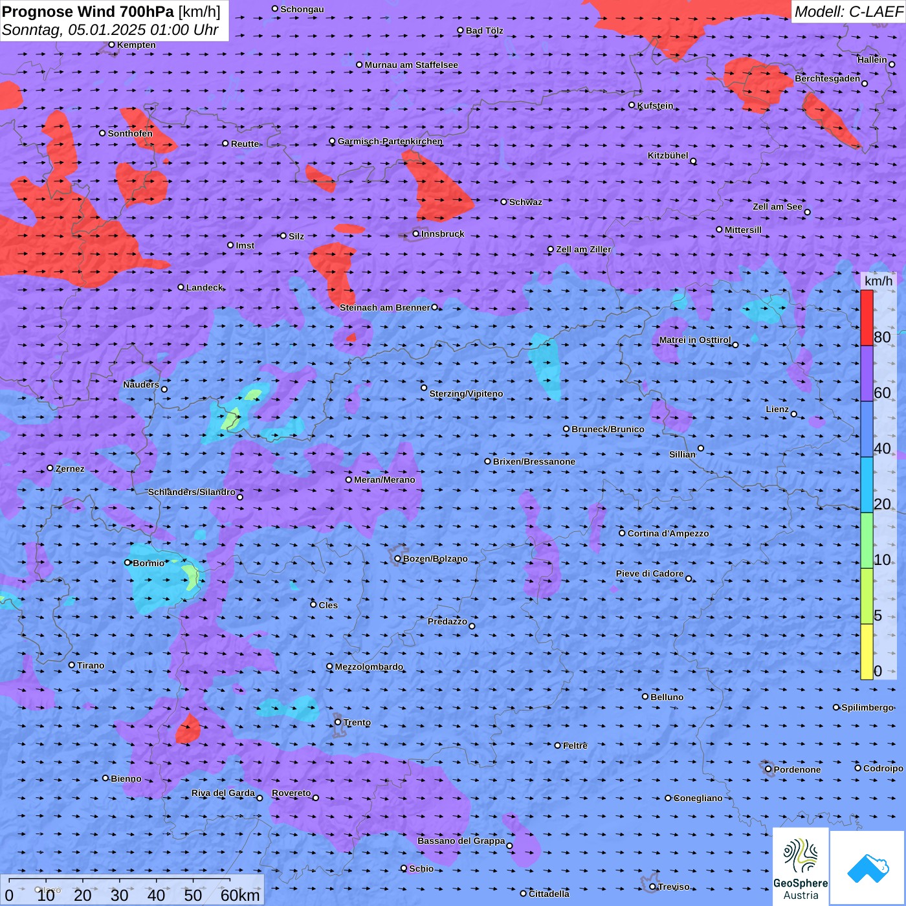Click the 'Schwaz' label
The height and width of the screenshot is (906, 906).
point(525,202)
